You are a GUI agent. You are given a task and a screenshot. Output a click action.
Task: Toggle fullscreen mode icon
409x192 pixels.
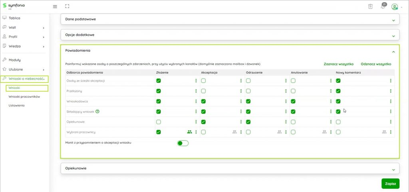click(67, 6)
